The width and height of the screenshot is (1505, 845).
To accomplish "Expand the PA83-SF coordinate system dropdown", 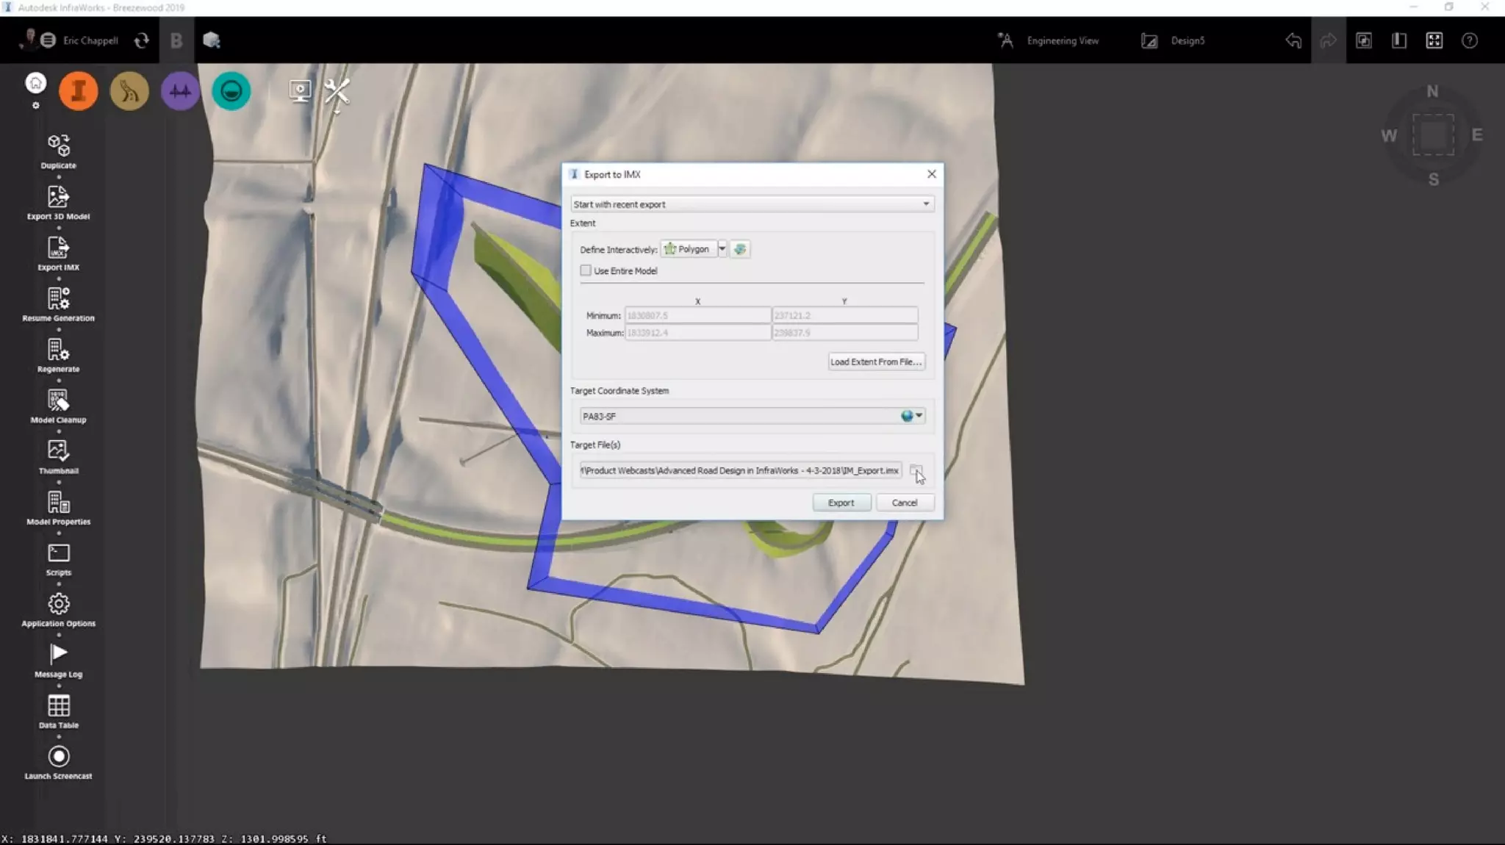I will (918, 416).
